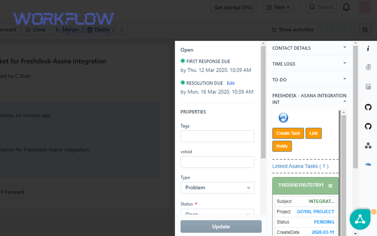Click the middle ellipsis ticket navigation button
This screenshot has width=377, height=236.
click(x=338, y=30)
